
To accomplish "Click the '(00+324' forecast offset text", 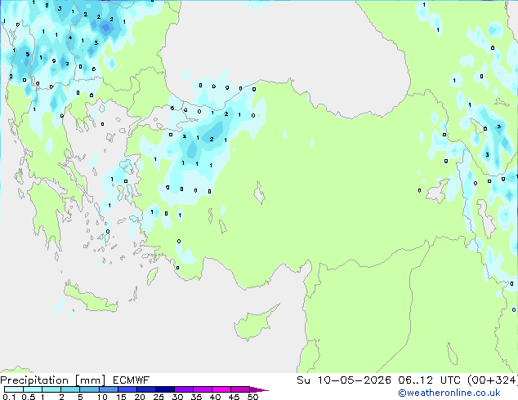I will [492, 380].
